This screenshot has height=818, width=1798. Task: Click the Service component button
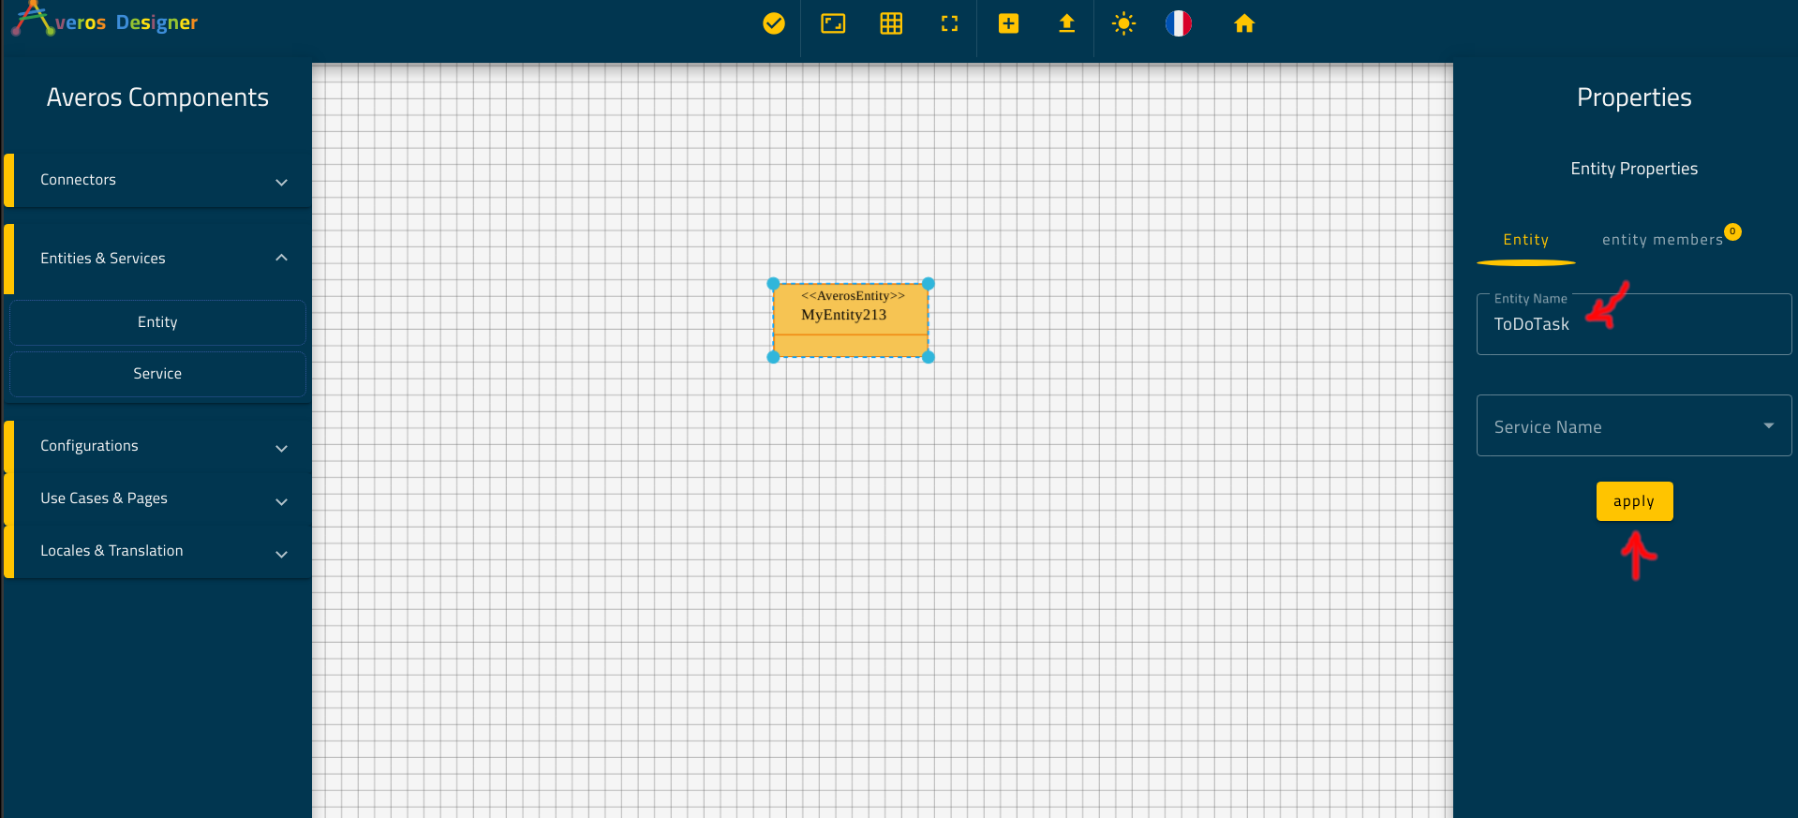pos(157,374)
